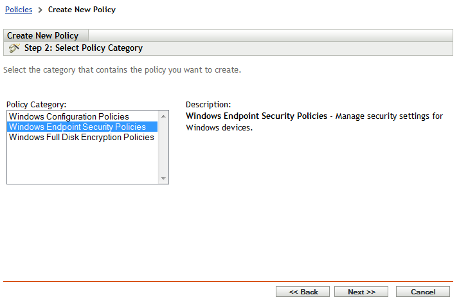Click the Create New Policy breadcrumb text
459x304 pixels.
pos(82,10)
